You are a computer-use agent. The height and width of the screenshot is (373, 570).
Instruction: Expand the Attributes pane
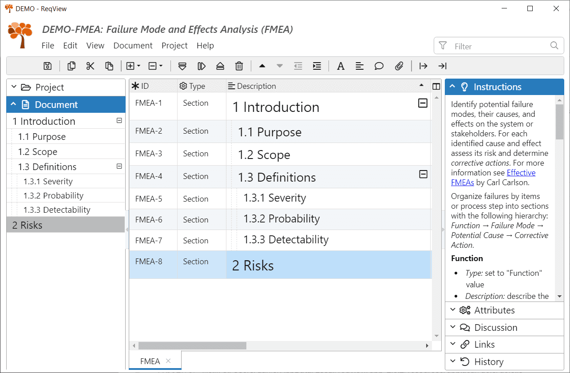pos(504,310)
